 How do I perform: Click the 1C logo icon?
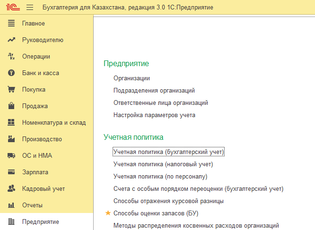click(13, 7)
